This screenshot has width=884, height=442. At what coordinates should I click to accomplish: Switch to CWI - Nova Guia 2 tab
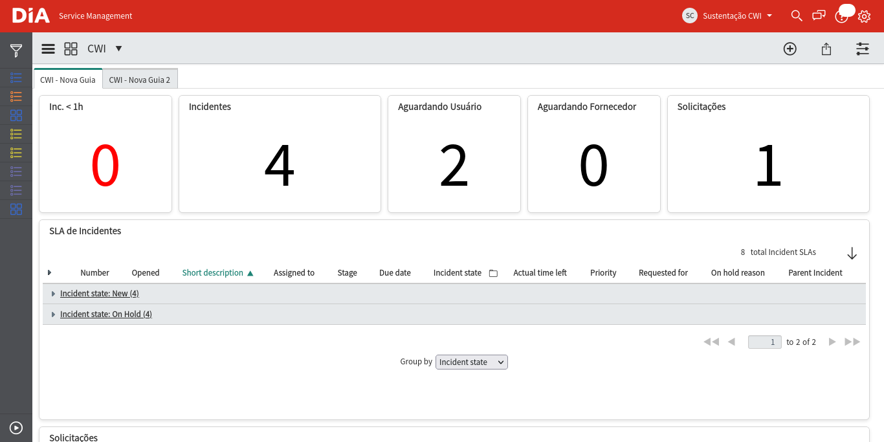pos(140,80)
